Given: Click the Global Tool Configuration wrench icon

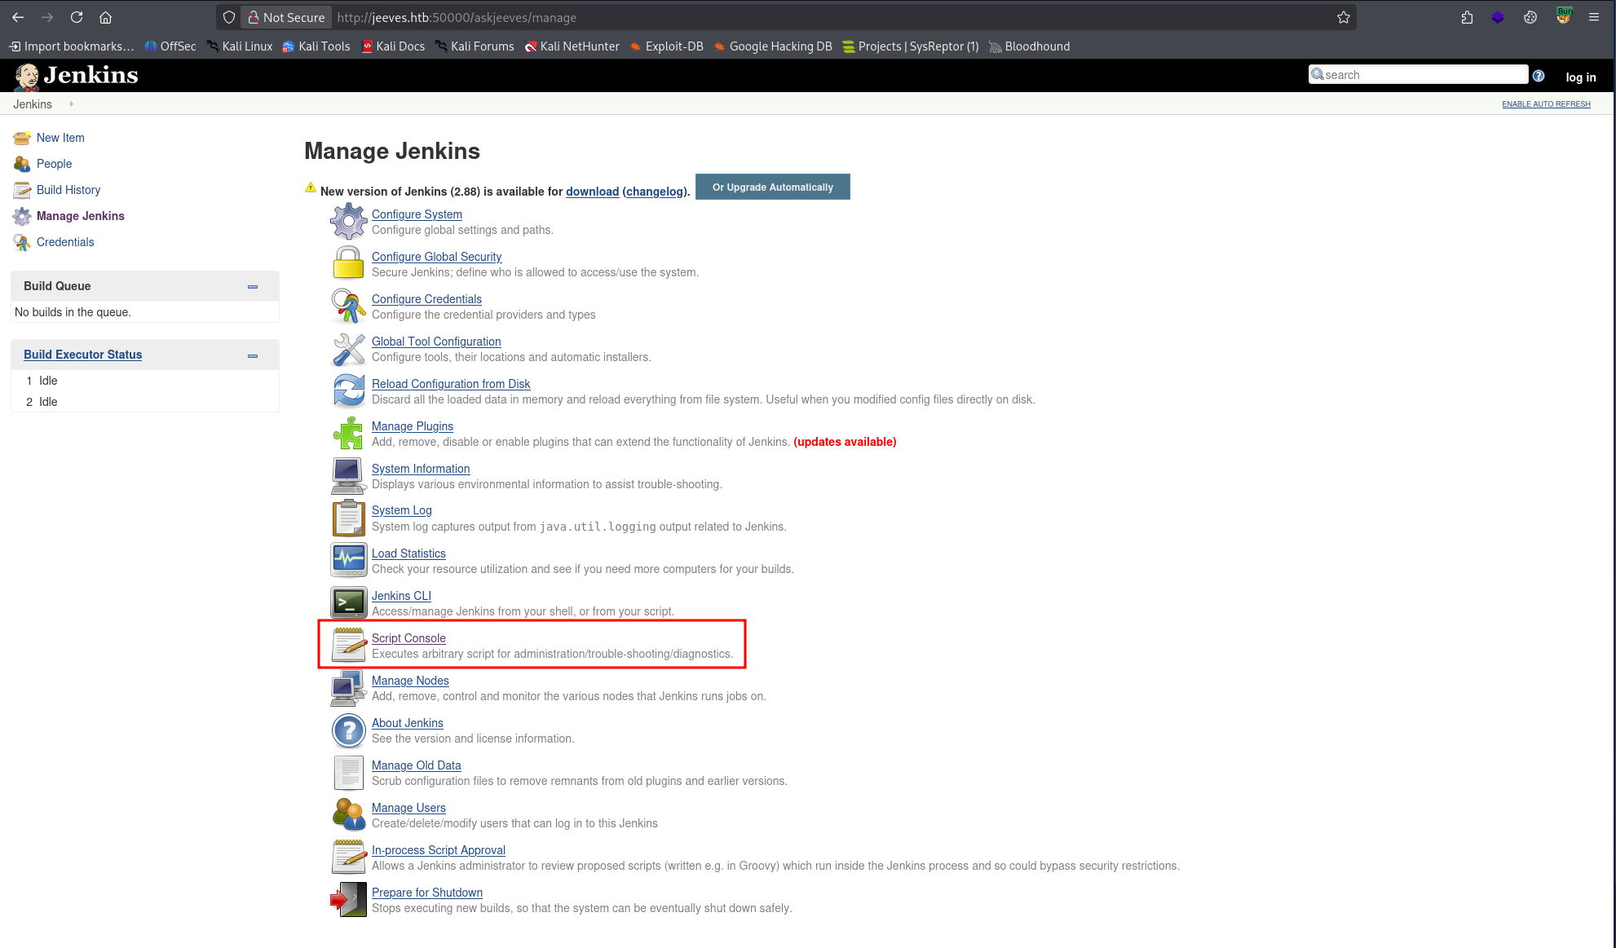Looking at the screenshot, I should [348, 347].
